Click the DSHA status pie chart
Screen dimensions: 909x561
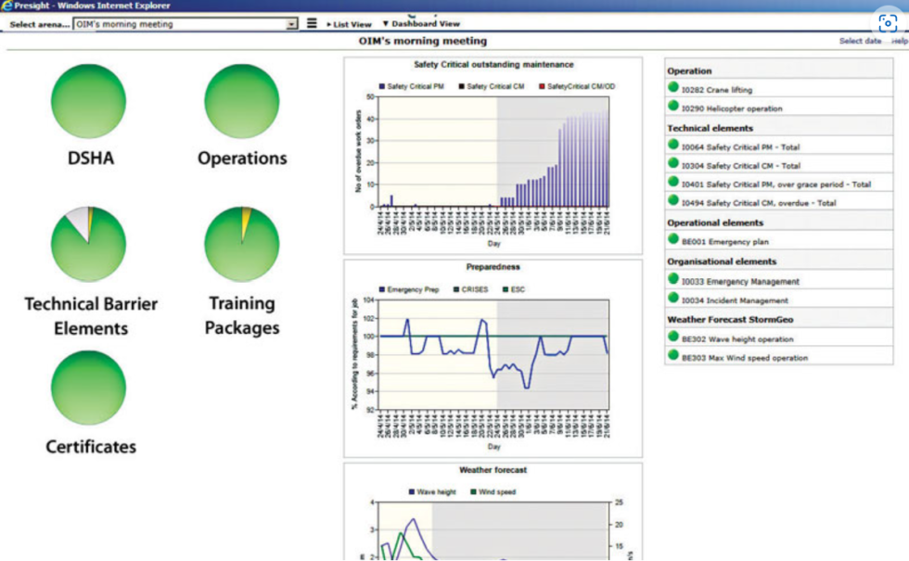click(88, 100)
